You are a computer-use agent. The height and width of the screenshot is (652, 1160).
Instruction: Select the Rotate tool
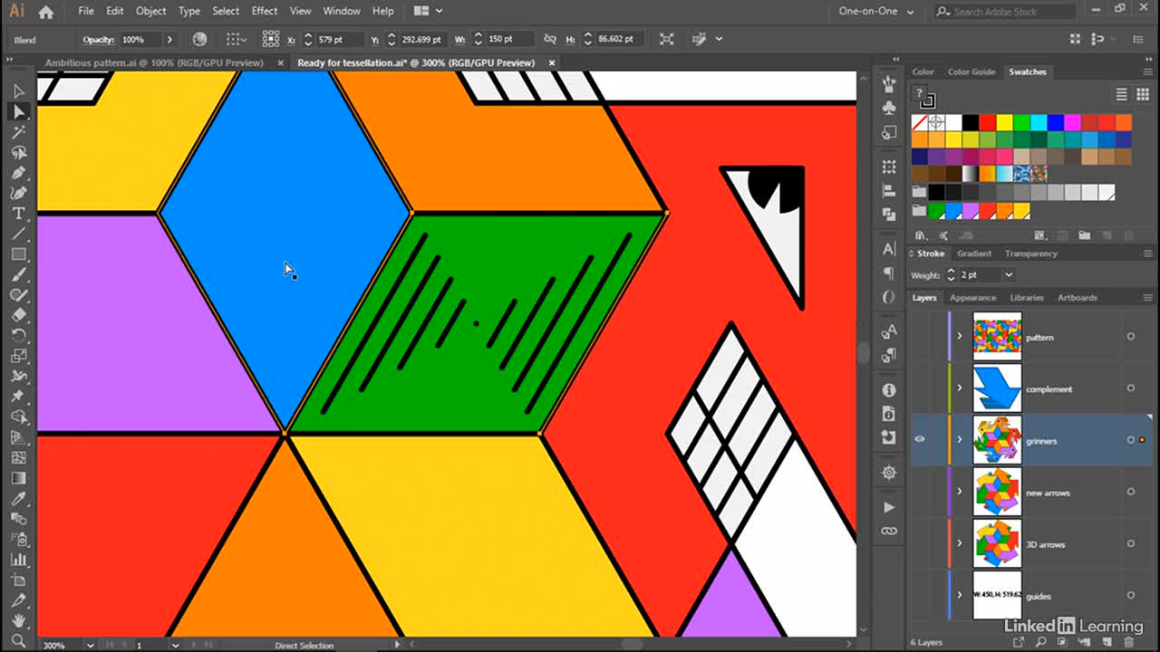[18, 335]
